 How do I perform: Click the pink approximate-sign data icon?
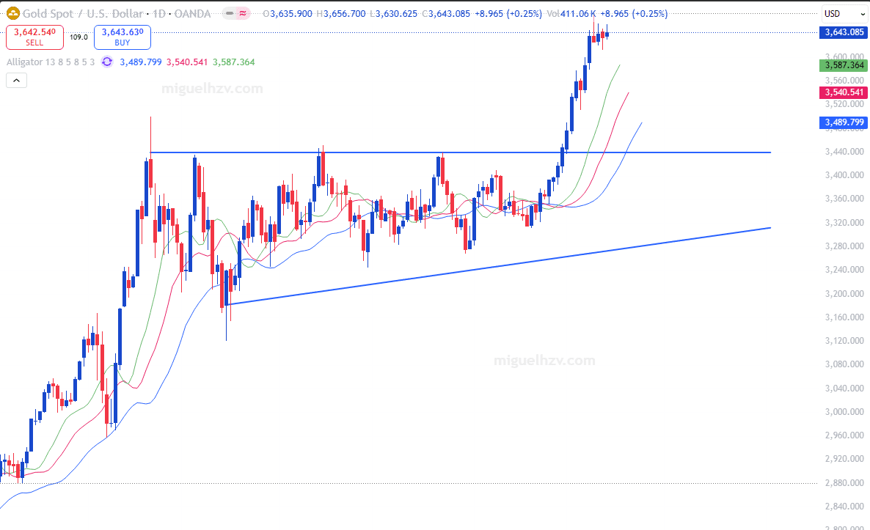243,13
